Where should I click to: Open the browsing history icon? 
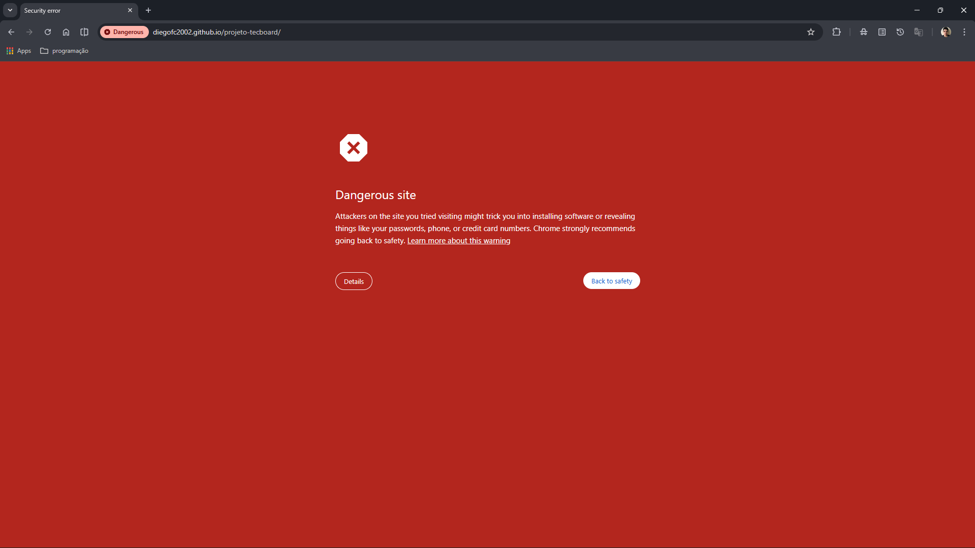pyautogui.click(x=900, y=32)
